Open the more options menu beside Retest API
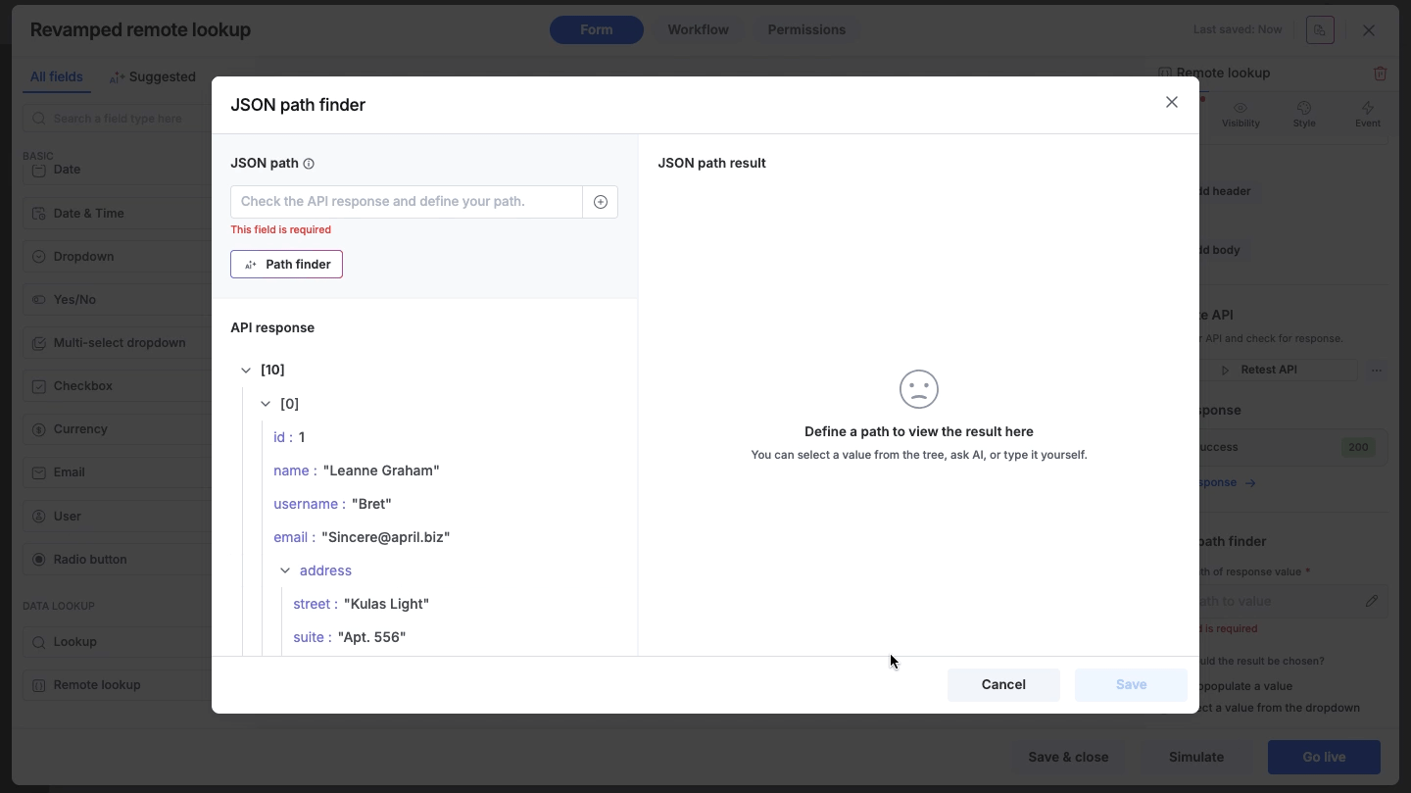 click(1377, 371)
